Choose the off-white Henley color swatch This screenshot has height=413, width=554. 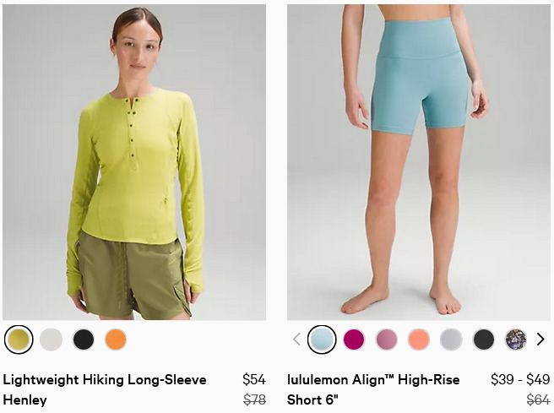tap(51, 340)
